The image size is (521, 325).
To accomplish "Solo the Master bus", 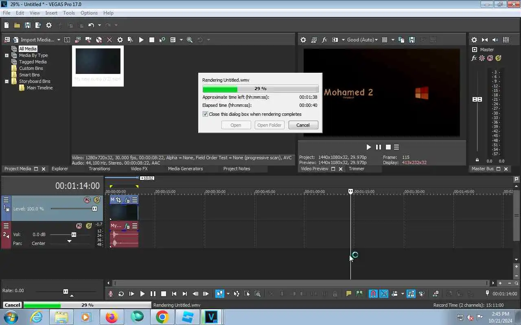I will pyautogui.click(x=498, y=58).
